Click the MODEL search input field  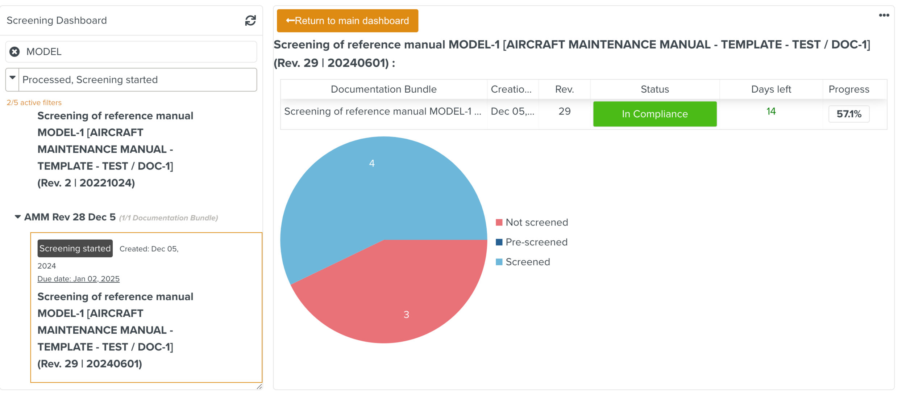(138, 52)
